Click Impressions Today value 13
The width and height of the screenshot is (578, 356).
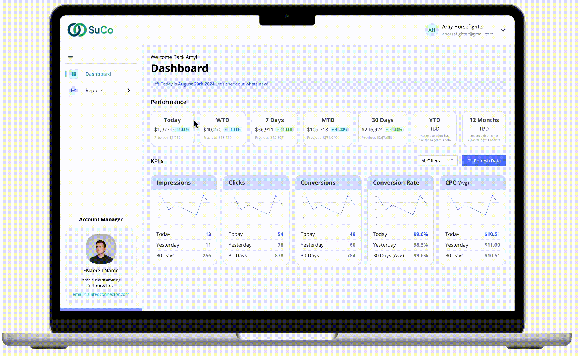[x=208, y=234]
